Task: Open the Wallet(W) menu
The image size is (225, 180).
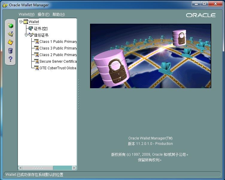Action: point(27,14)
